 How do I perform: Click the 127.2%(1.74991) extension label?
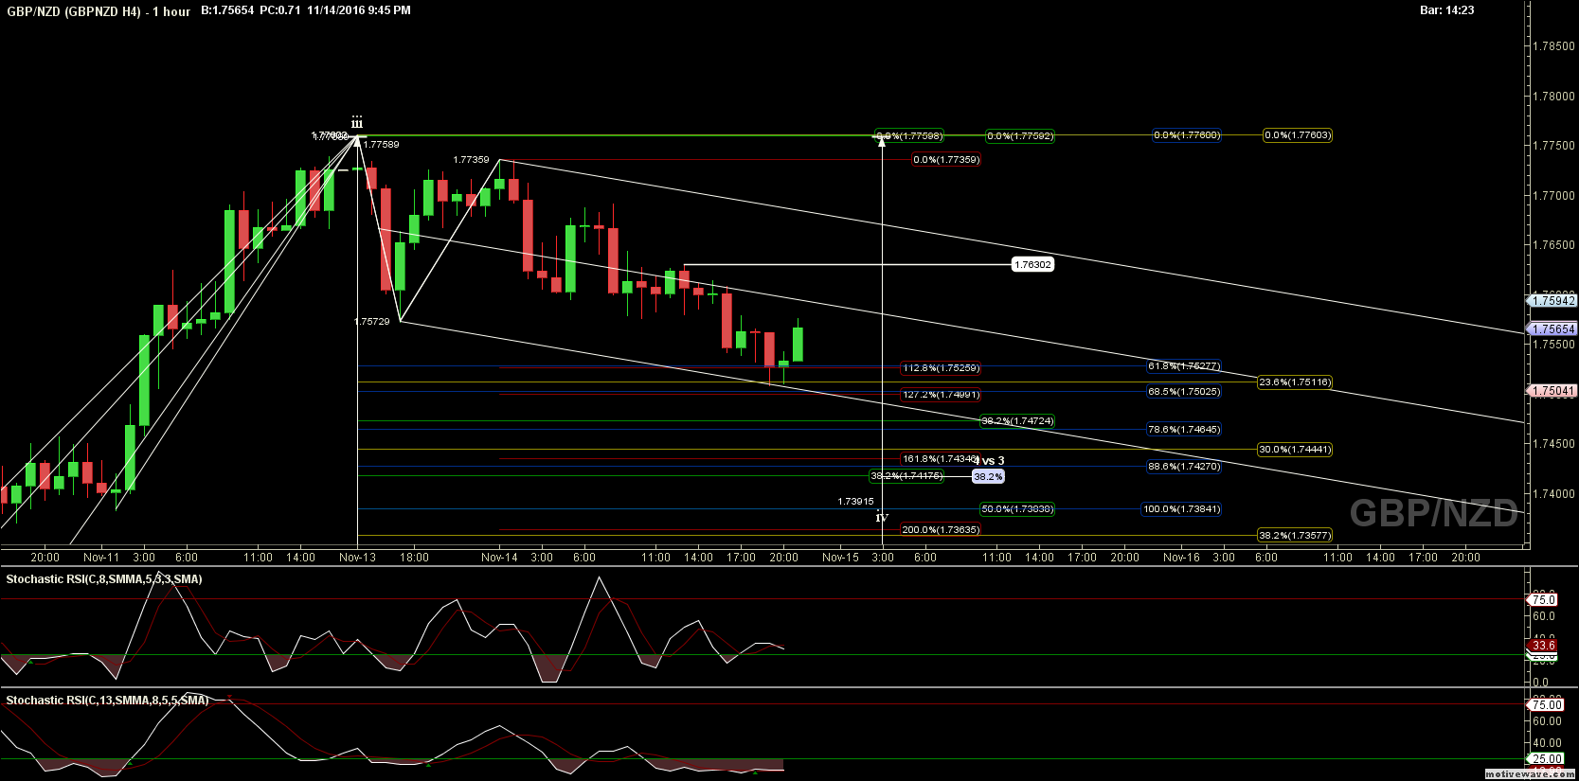(941, 395)
